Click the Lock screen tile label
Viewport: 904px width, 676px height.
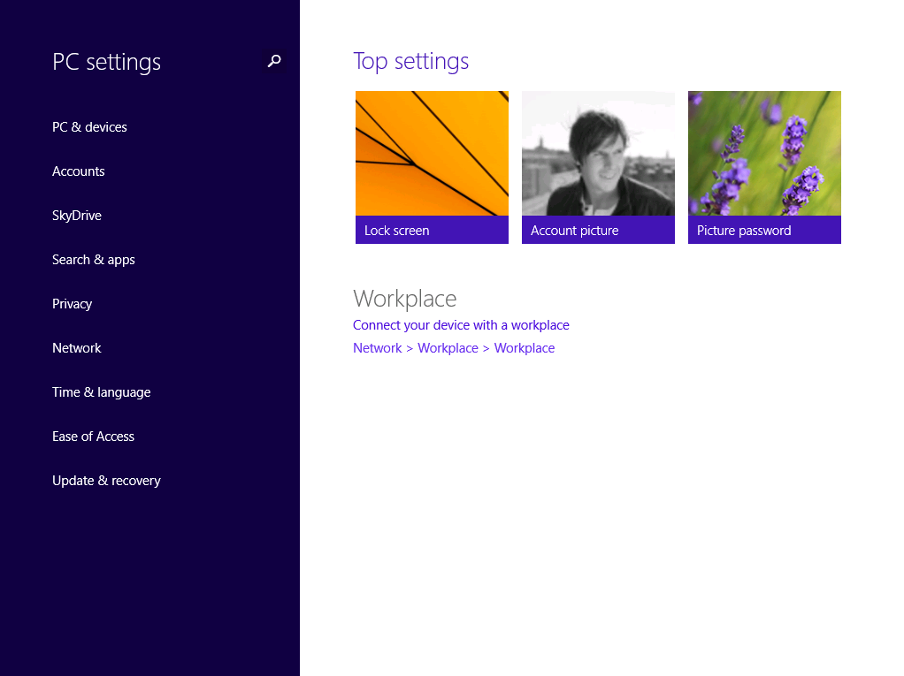(397, 231)
